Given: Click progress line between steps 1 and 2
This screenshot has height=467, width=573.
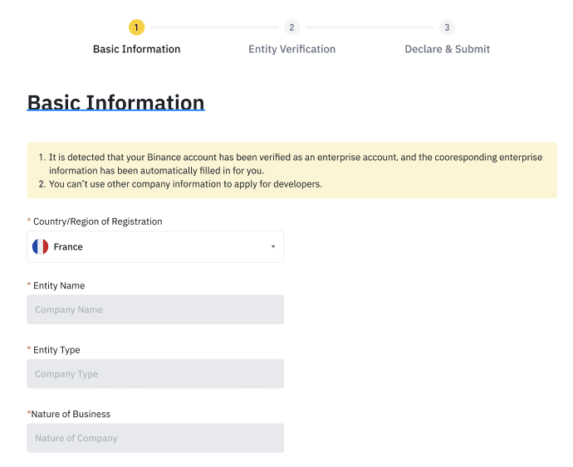Looking at the screenshot, I should [214, 27].
